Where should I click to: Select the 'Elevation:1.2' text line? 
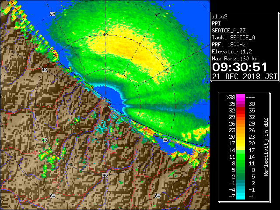[x=232, y=52]
